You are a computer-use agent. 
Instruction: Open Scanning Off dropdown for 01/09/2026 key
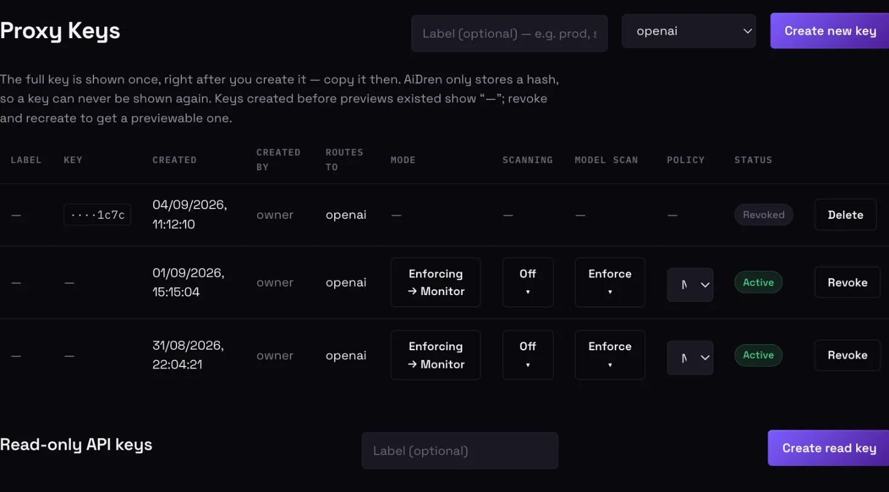(528, 282)
